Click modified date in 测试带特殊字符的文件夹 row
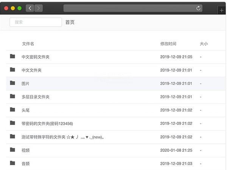This screenshot has height=170, width=227. click(x=176, y=137)
